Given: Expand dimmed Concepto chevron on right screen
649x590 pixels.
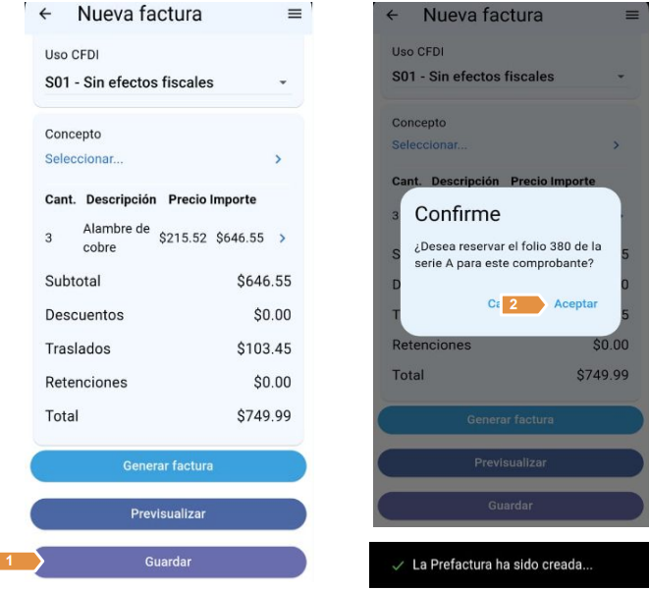Looking at the screenshot, I should click(616, 145).
